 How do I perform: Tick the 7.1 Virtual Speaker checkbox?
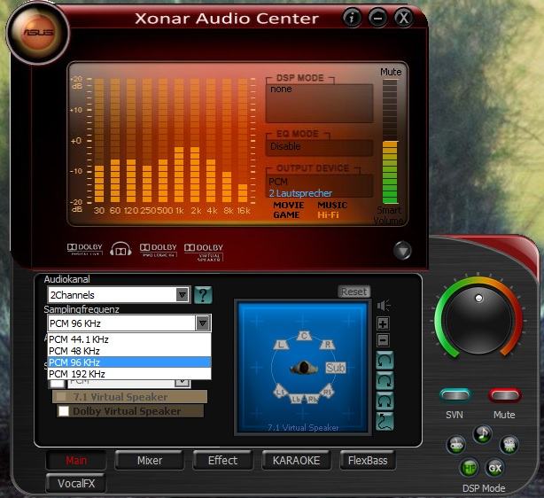click(61, 396)
